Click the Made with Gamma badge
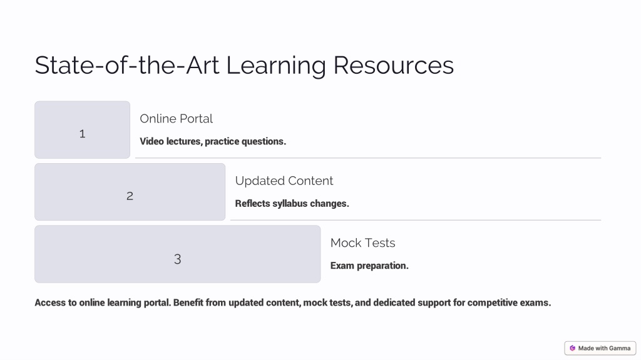The height and width of the screenshot is (360, 641). 600,348
